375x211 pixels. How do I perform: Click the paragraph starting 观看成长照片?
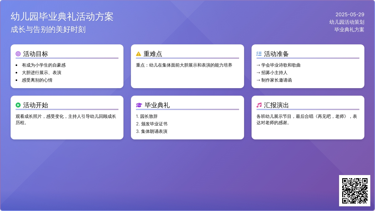point(66,119)
